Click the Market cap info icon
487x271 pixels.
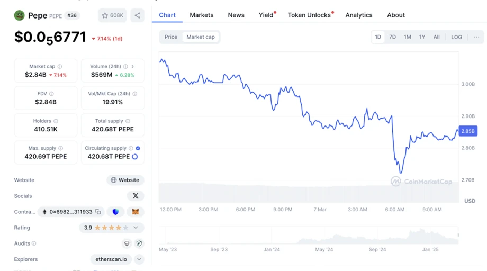coord(60,67)
